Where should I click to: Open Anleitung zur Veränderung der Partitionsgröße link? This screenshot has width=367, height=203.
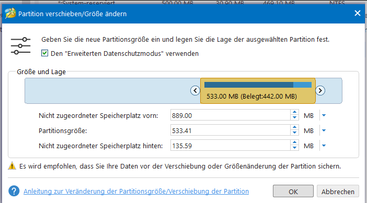point(136,192)
